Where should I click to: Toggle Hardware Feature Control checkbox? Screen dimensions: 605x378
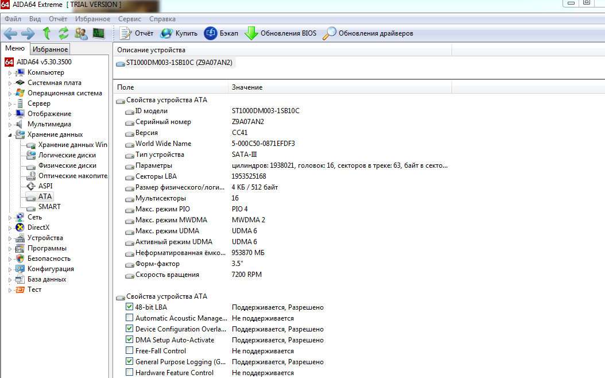129,372
